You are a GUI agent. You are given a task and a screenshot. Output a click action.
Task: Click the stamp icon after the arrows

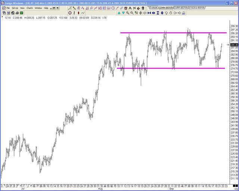pyautogui.click(x=183, y=13)
